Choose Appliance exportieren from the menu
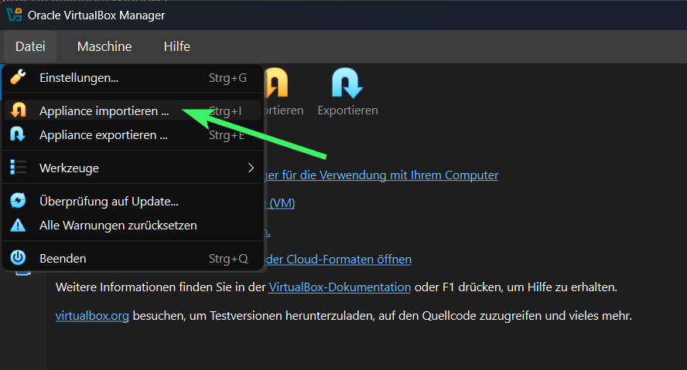The width and height of the screenshot is (687, 370). 104,135
